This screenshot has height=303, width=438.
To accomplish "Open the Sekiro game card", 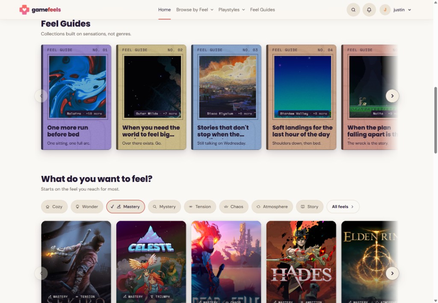I will point(76,262).
